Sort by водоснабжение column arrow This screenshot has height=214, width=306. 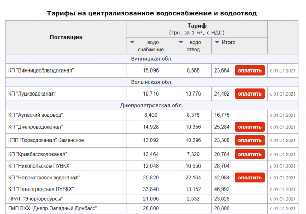point(133,42)
